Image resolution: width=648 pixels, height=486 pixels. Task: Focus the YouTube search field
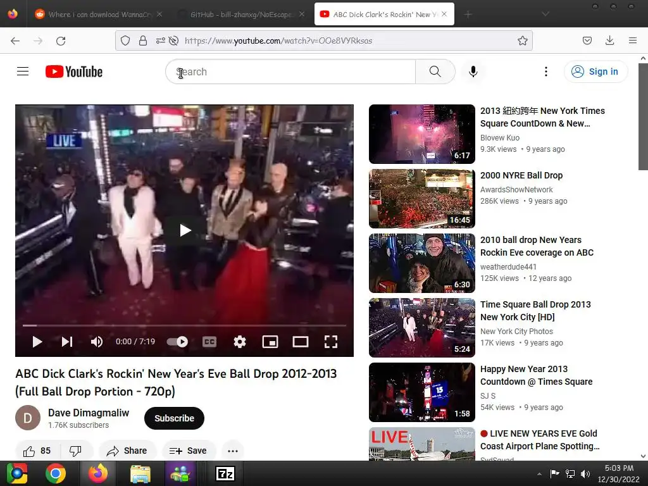[x=290, y=72]
